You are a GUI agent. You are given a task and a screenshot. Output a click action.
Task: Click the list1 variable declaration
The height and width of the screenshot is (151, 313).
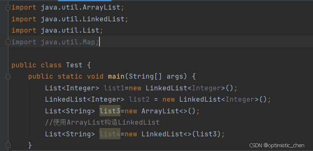(x=114, y=88)
